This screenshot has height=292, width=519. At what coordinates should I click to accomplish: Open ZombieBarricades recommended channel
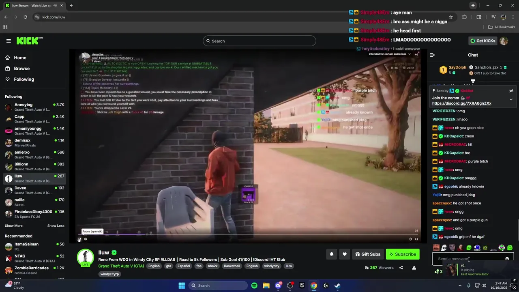(x=34, y=270)
